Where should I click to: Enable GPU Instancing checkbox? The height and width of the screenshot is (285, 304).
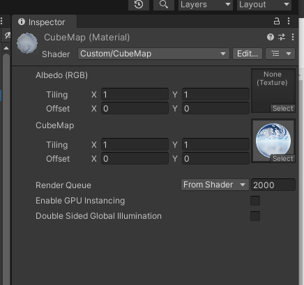(x=255, y=201)
